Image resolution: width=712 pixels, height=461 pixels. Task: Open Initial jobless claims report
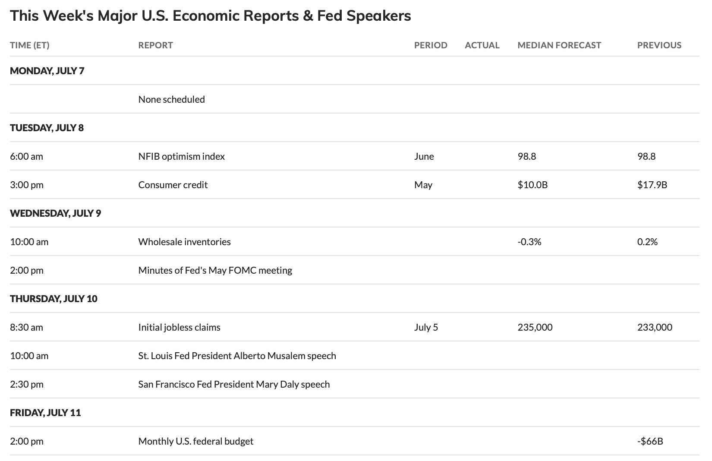pyautogui.click(x=179, y=327)
